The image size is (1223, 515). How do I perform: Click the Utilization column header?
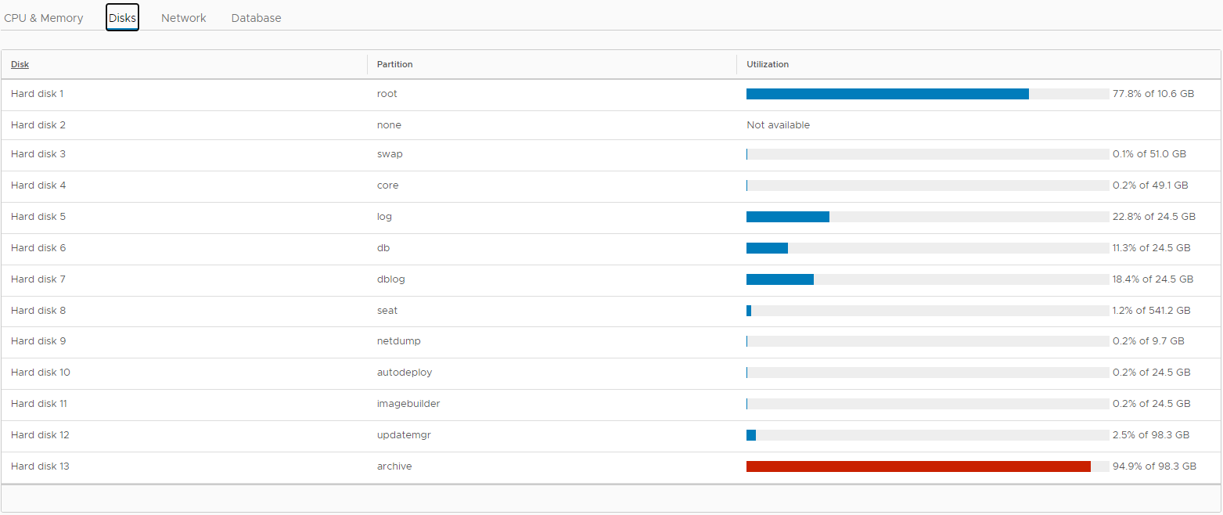[768, 64]
